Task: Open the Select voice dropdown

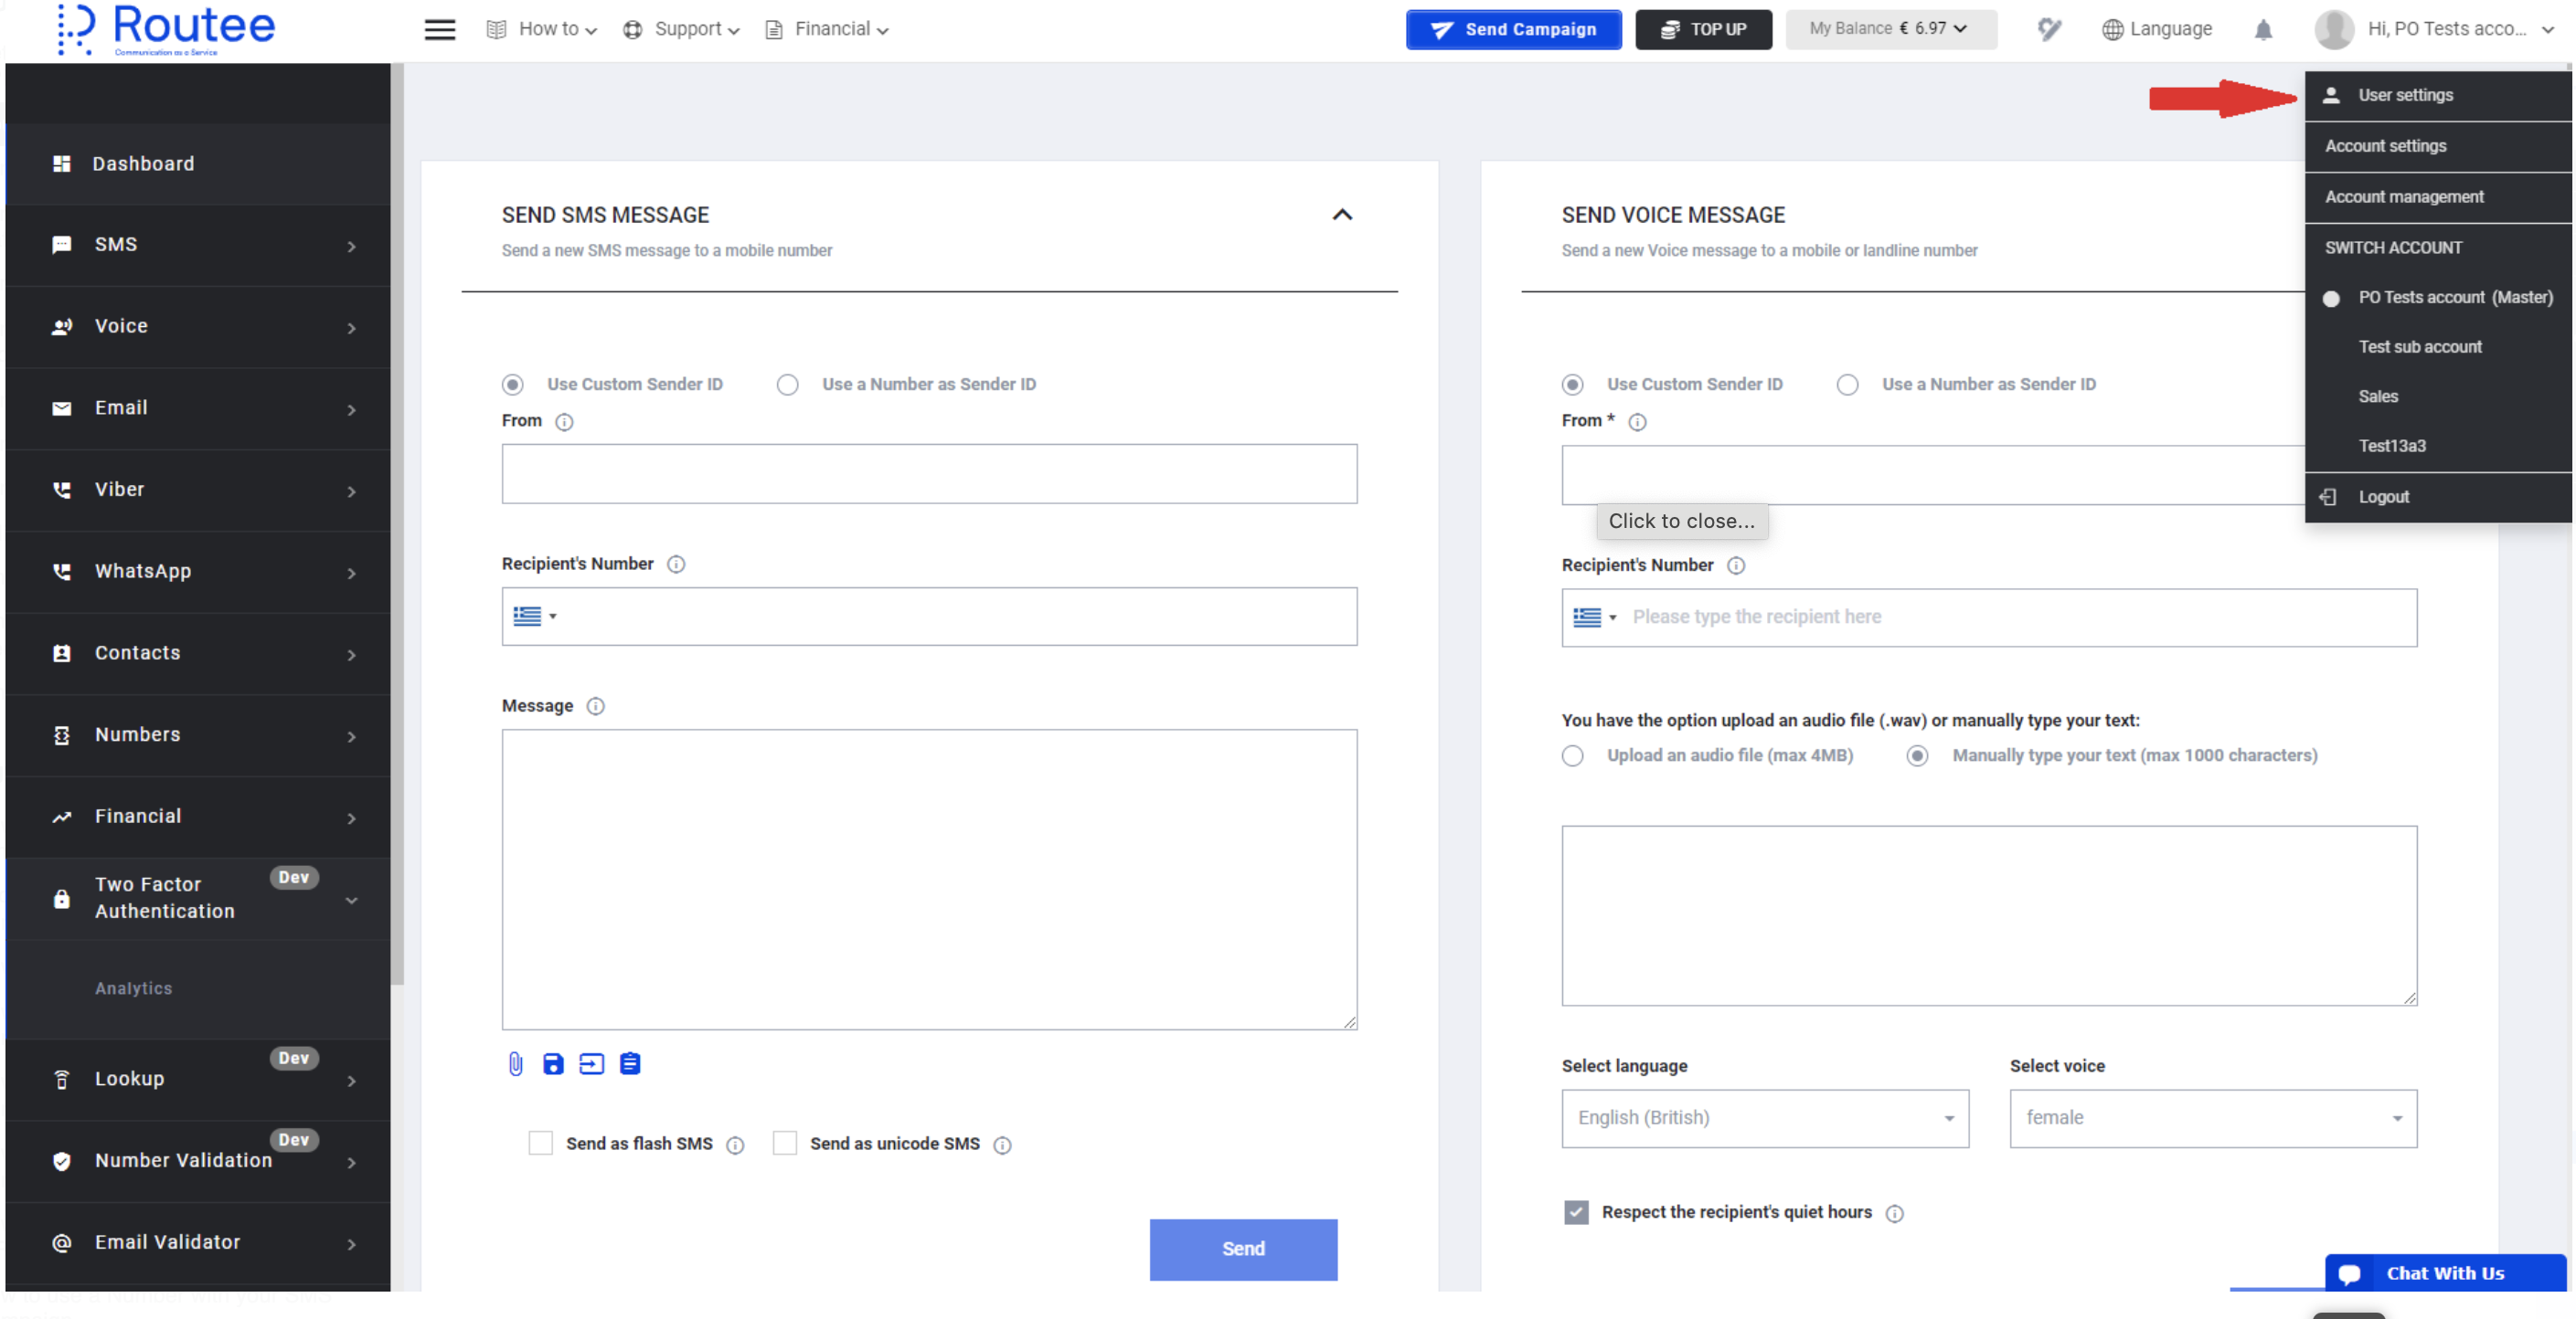Action: (x=2212, y=1118)
